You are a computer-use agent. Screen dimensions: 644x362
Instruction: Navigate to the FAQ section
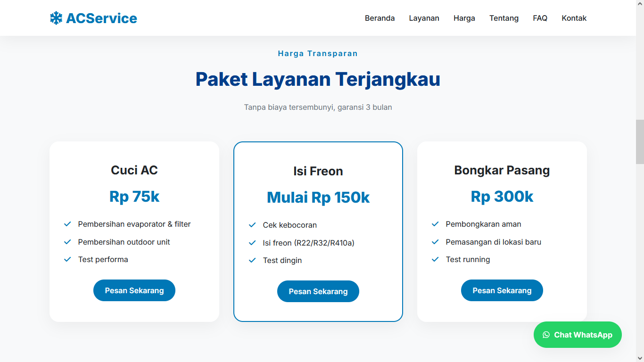click(540, 18)
